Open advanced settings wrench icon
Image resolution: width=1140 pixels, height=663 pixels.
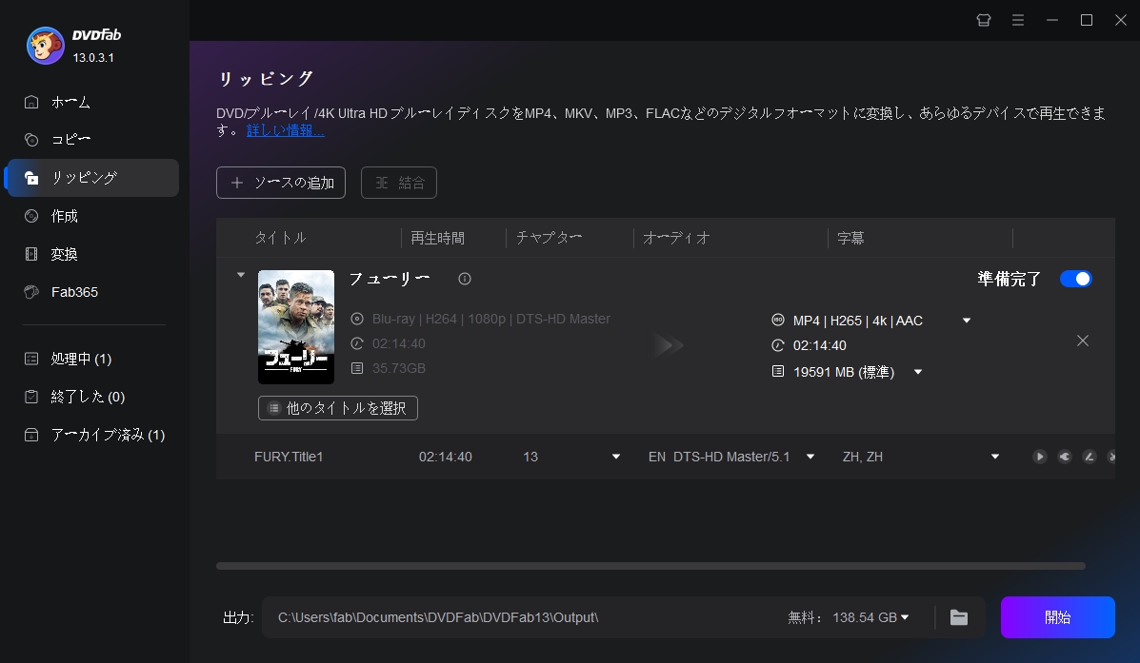click(x=1065, y=457)
